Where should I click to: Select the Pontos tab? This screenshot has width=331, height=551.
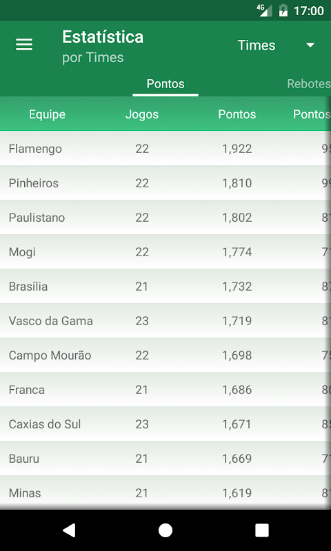coord(165,83)
